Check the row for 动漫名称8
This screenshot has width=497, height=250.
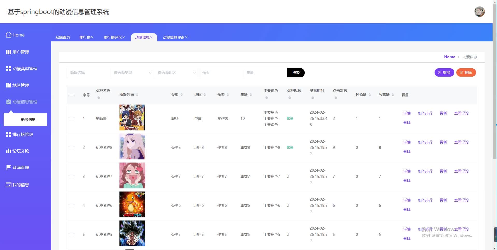click(72, 148)
